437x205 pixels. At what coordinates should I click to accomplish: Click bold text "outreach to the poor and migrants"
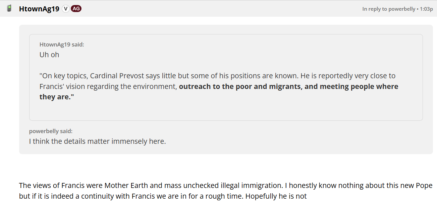click(x=240, y=86)
